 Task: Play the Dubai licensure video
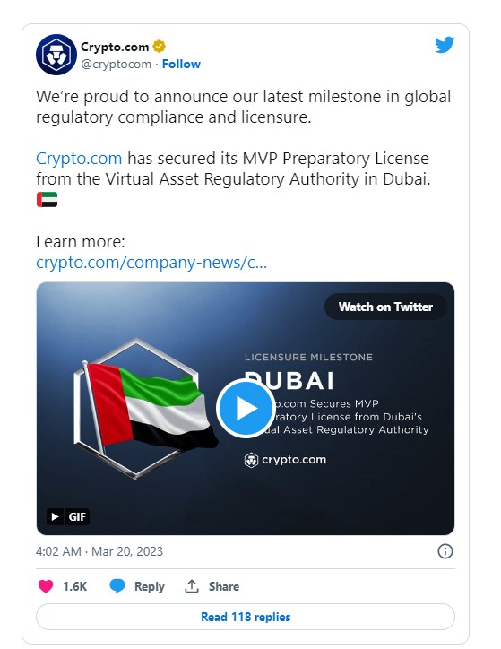point(246,408)
